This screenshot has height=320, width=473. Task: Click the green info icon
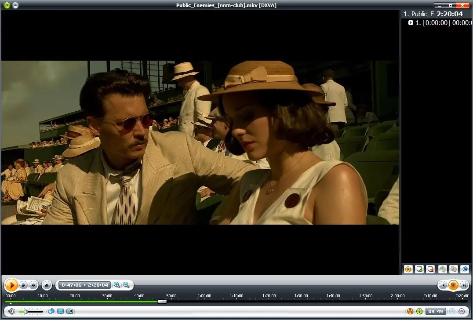tap(419, 311)
